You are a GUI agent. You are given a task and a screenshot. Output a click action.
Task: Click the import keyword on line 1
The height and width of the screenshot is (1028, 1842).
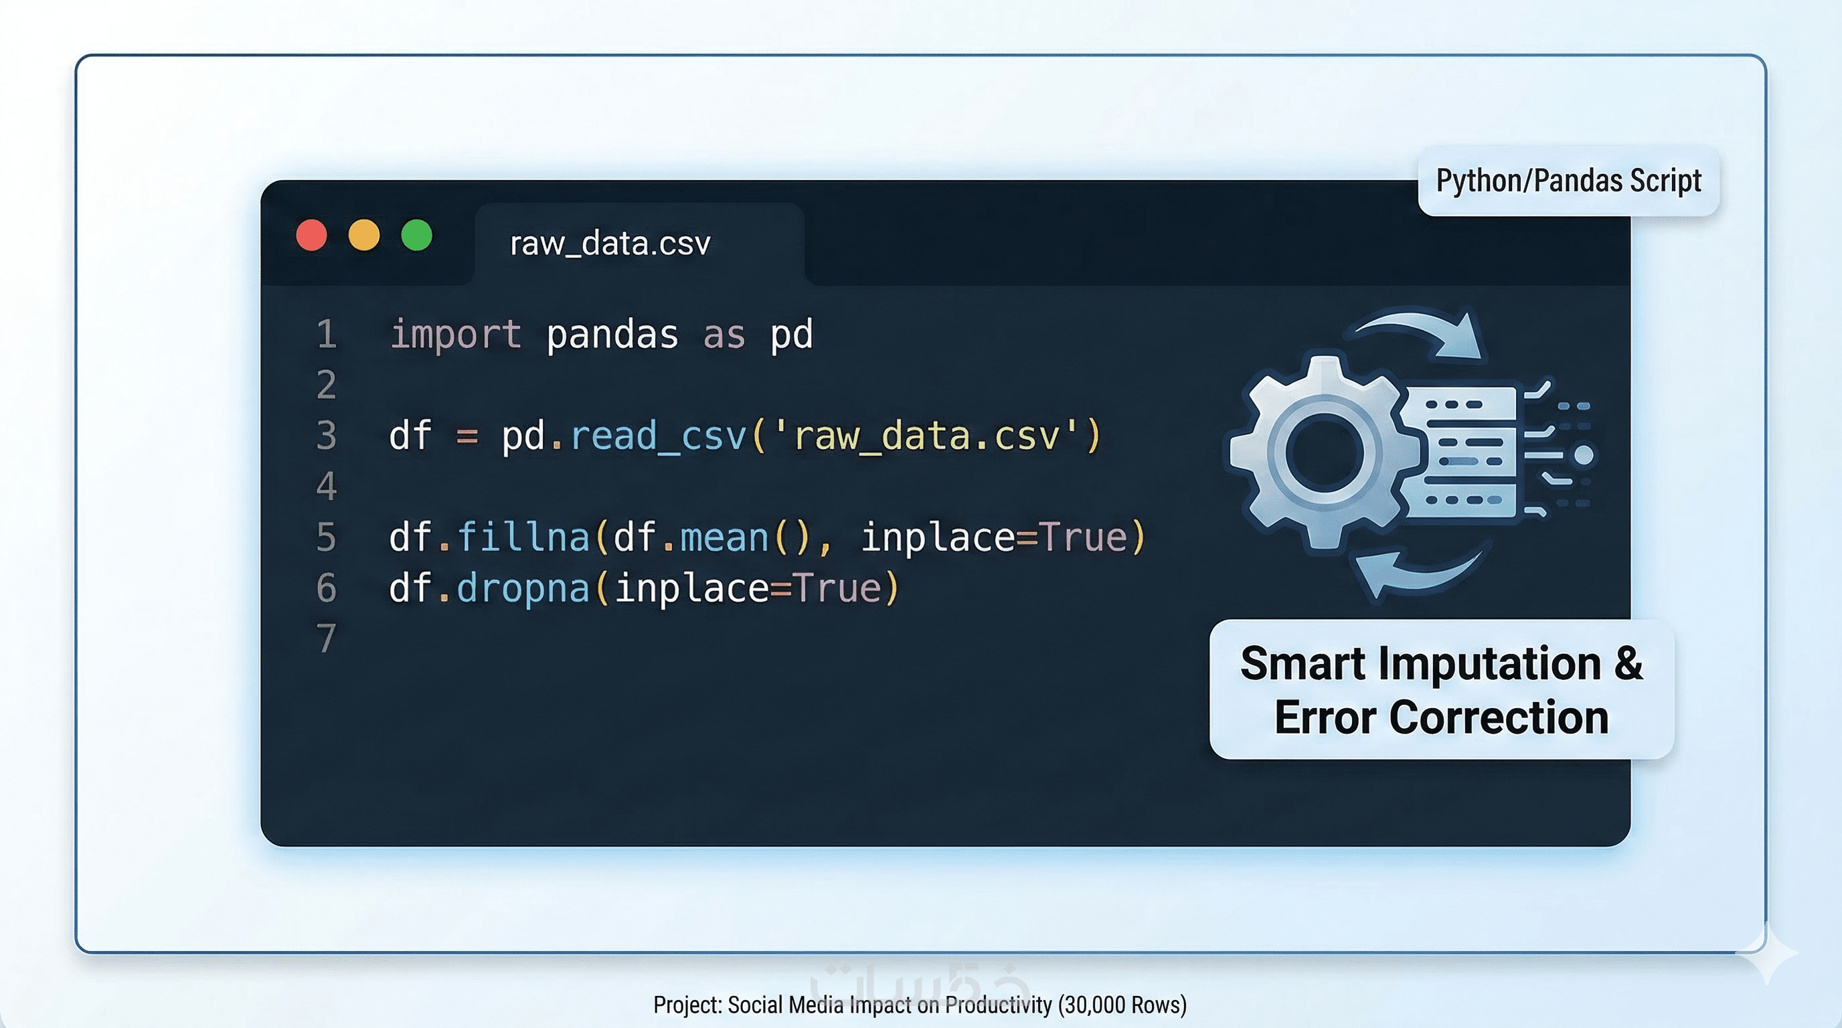[x=456, y=335]
